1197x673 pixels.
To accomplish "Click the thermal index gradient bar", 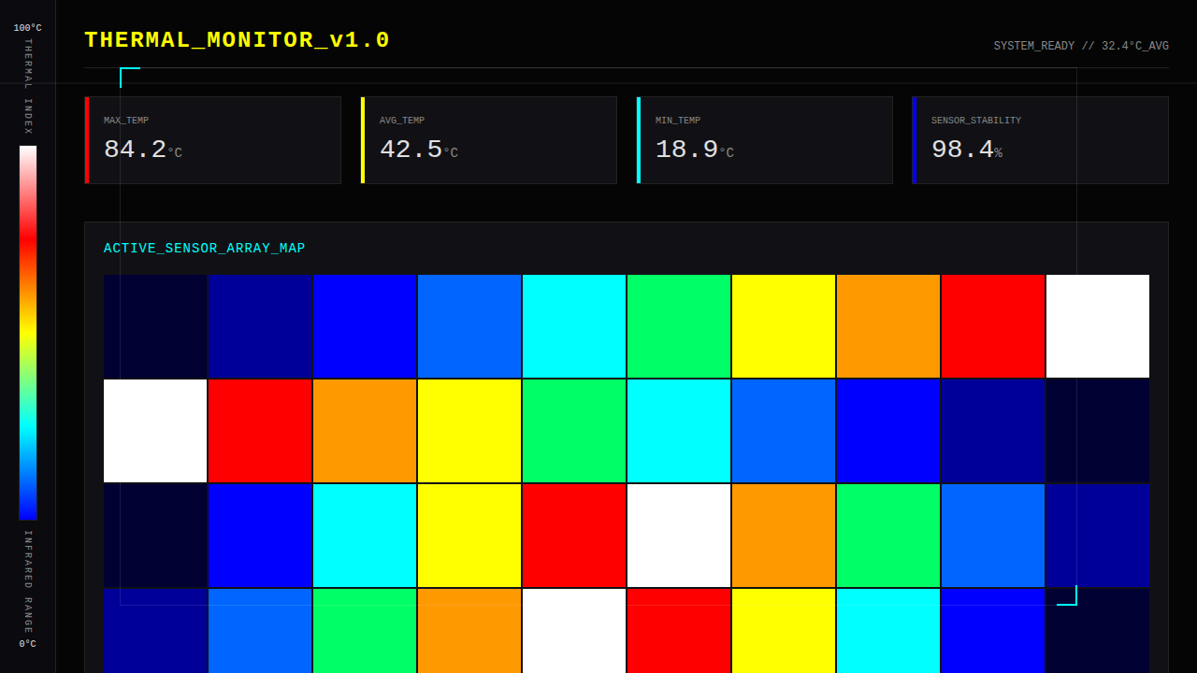I will point(28,332).
